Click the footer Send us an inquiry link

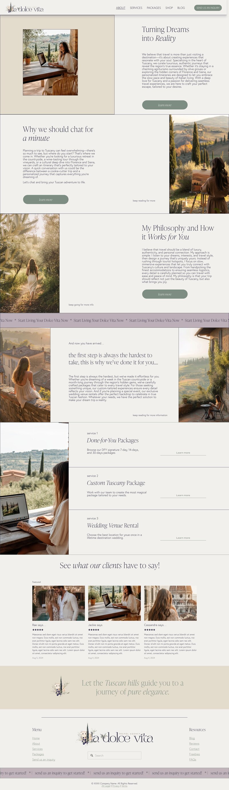tap(44, 760)
